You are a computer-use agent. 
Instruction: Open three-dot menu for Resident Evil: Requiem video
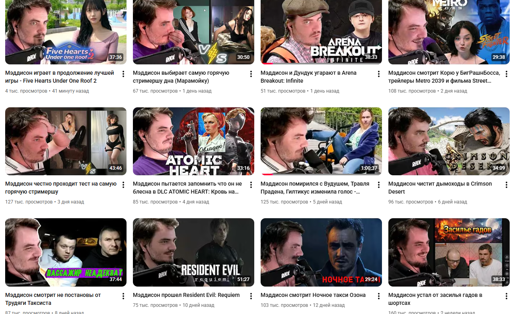251,296
